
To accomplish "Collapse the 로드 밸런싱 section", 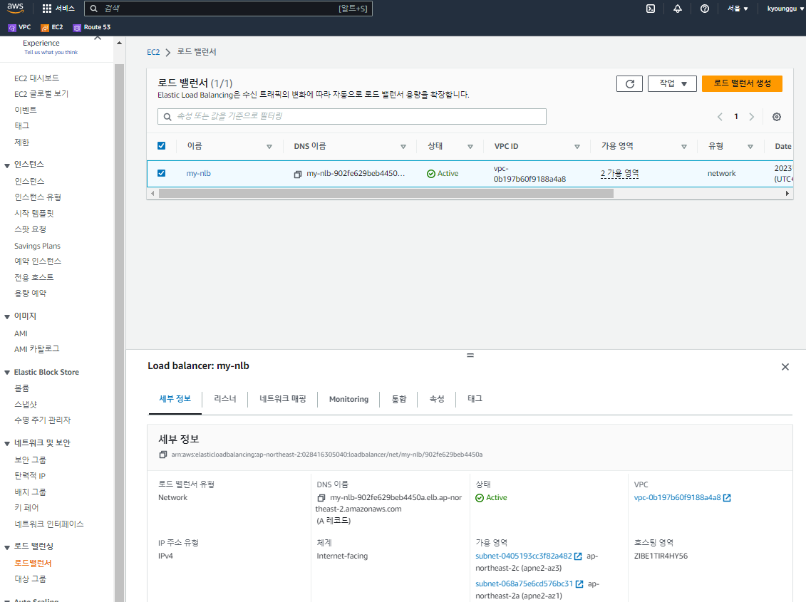I will 7,547.
